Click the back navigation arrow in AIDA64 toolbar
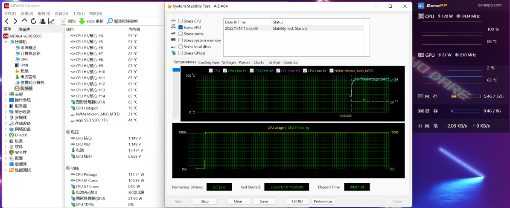 [x=6, y=21]
